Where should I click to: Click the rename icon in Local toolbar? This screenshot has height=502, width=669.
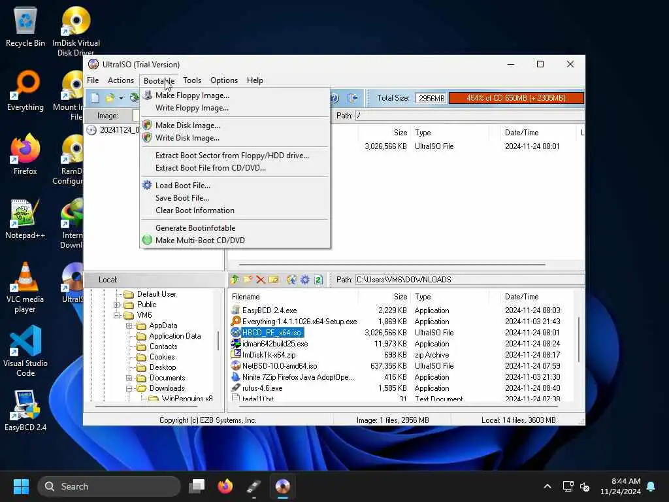pyautogui.click(x=274, y=280)
